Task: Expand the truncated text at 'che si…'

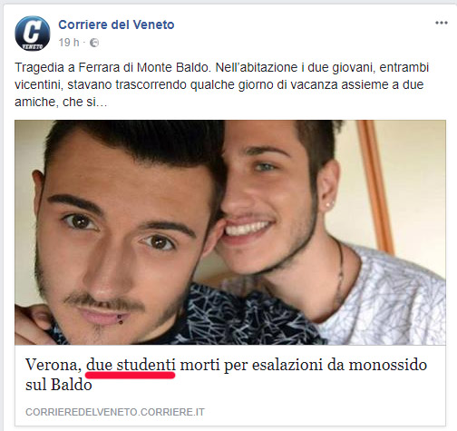Action: point(85,103)
